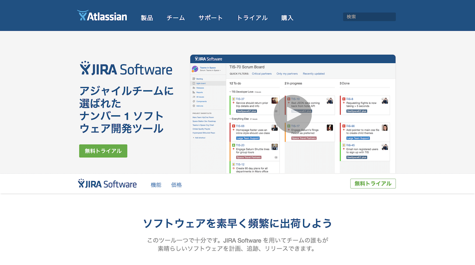Click the assignee avatar on TIS-37
475x265 pixels.
(x=275, y=100)
